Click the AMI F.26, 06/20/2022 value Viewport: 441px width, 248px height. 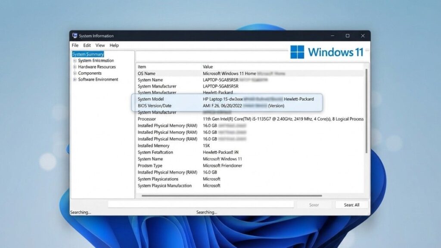(222, 106)
